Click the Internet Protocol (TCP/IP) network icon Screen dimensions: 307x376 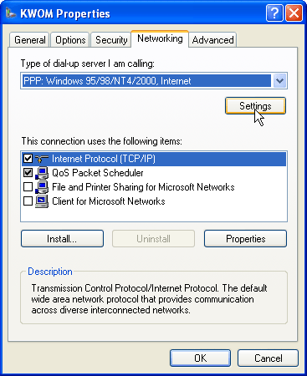tap(42, 159)
